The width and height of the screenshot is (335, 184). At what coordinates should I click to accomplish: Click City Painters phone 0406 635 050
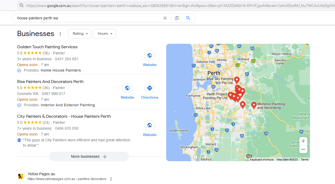pyautogui.click(x=67, y=128)
